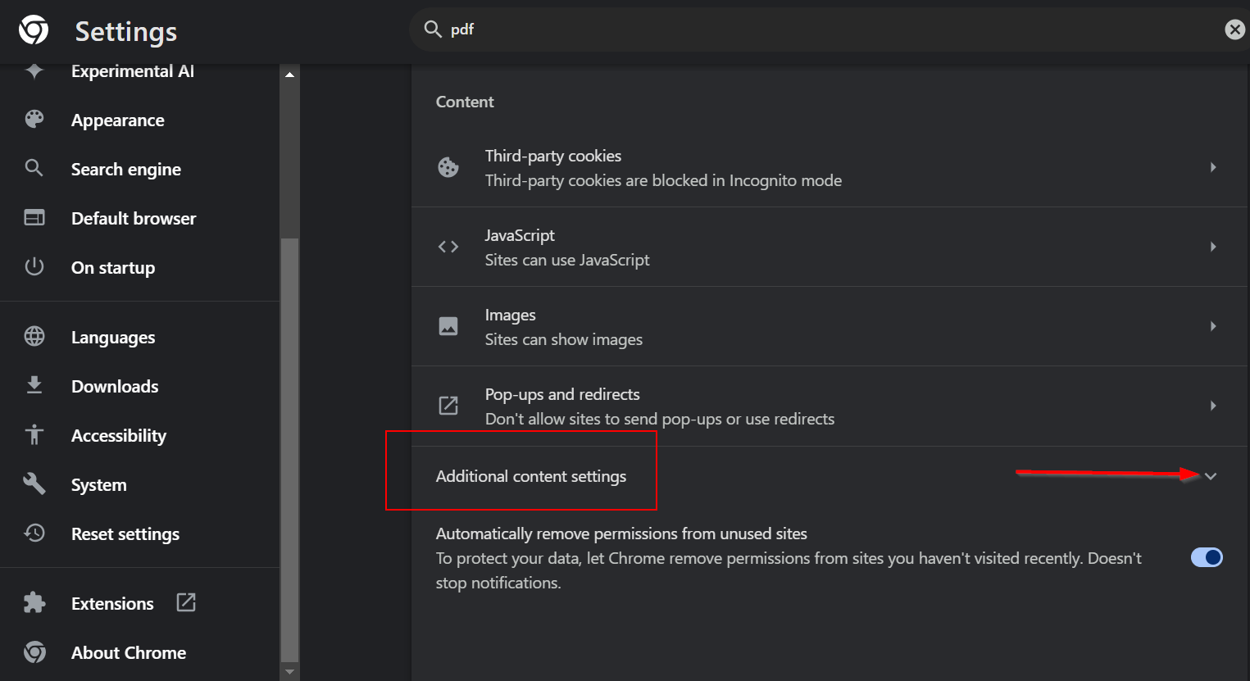
Task: Click the Languages globe icon
Action: tap(34, 336)
